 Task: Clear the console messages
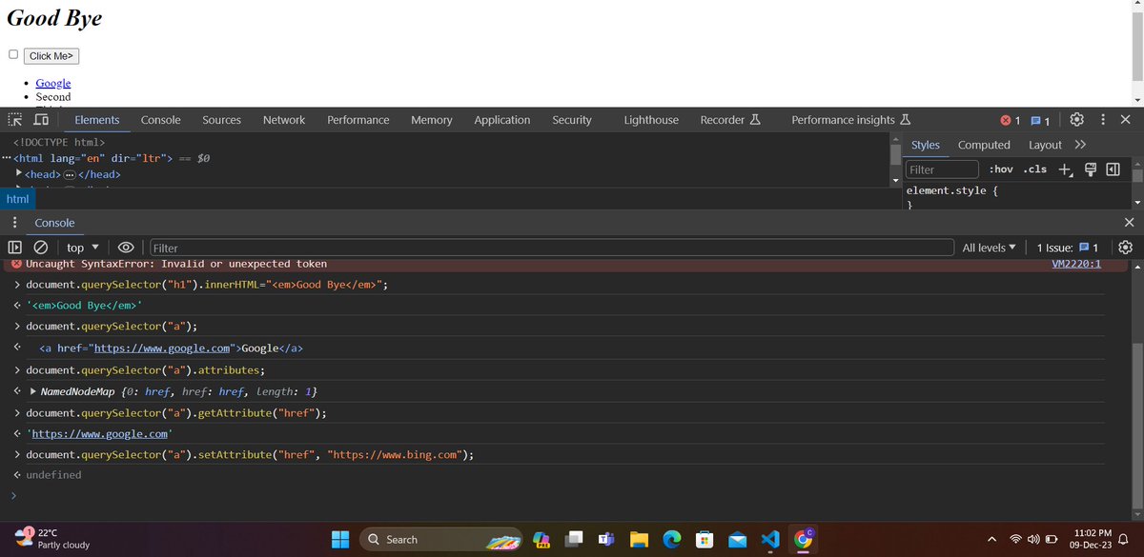click(x=38, y=247)
